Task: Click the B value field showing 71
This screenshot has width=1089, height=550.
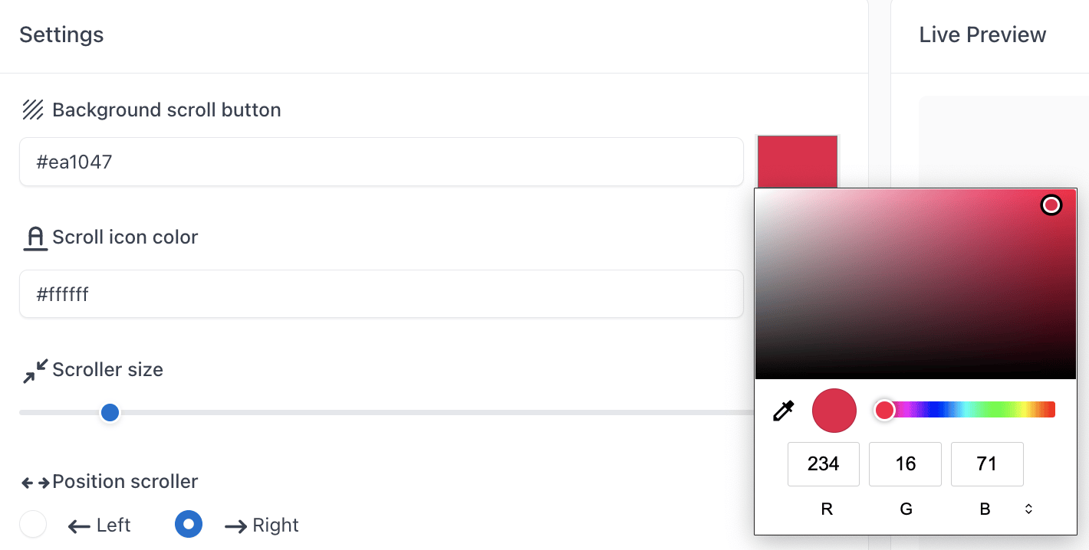Action: coord(987,464)
